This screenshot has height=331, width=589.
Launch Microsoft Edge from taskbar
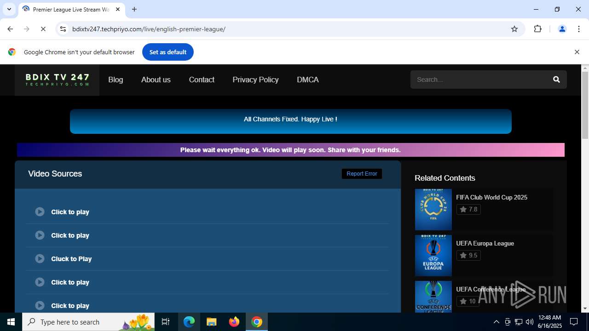click(x=189, y=322)
